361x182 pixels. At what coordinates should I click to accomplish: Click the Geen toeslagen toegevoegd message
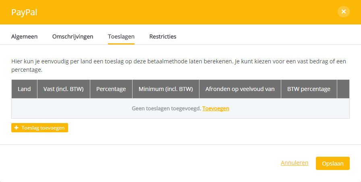(166, 108)
